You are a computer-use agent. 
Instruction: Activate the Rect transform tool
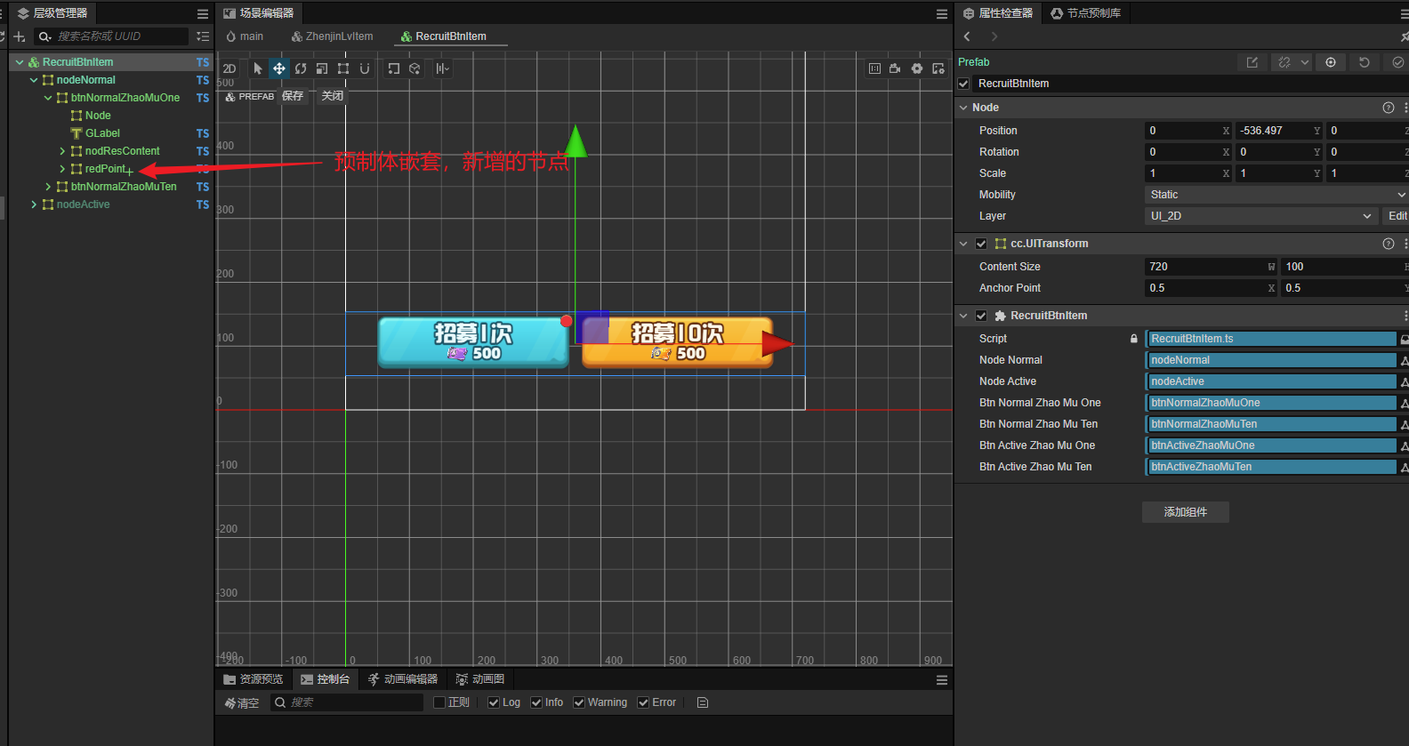[343, 68]
